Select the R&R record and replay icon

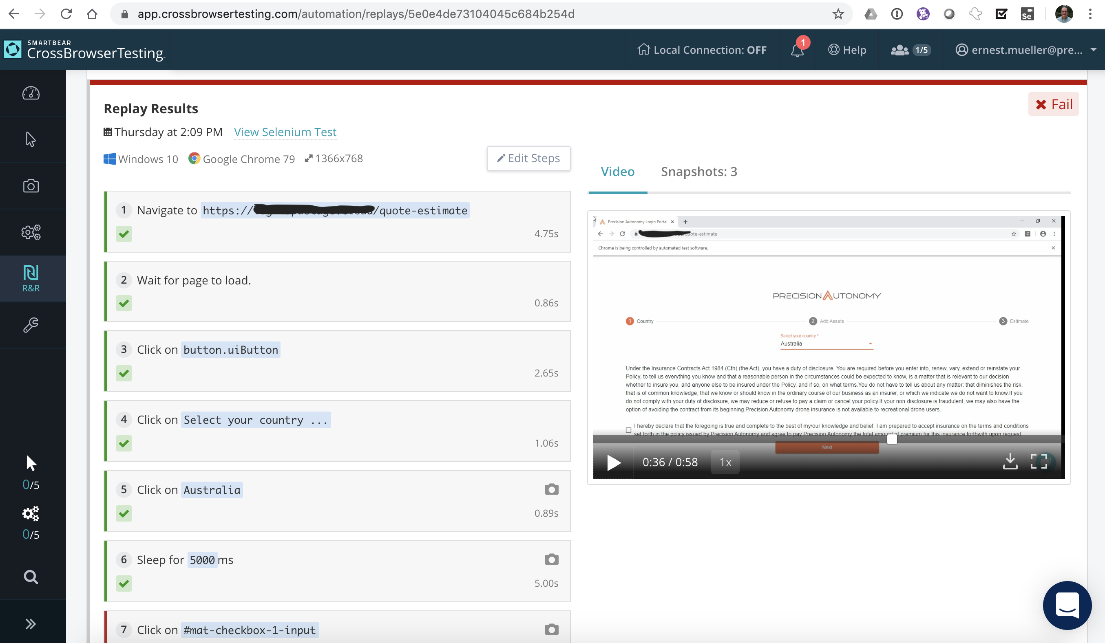[x=31, y=278]
